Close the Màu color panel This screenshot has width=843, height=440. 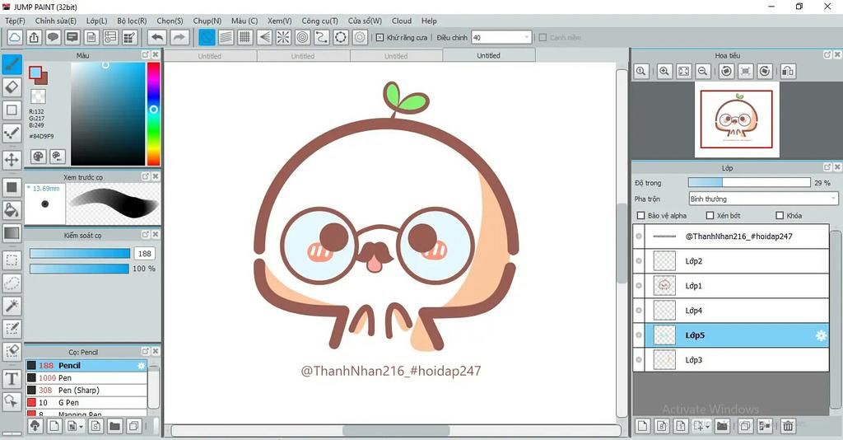(x=156, y=55)
